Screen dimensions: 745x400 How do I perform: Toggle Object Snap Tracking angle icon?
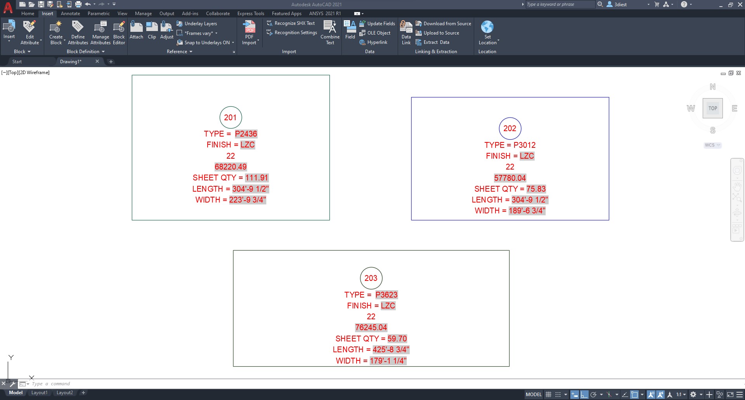[625, 395]
